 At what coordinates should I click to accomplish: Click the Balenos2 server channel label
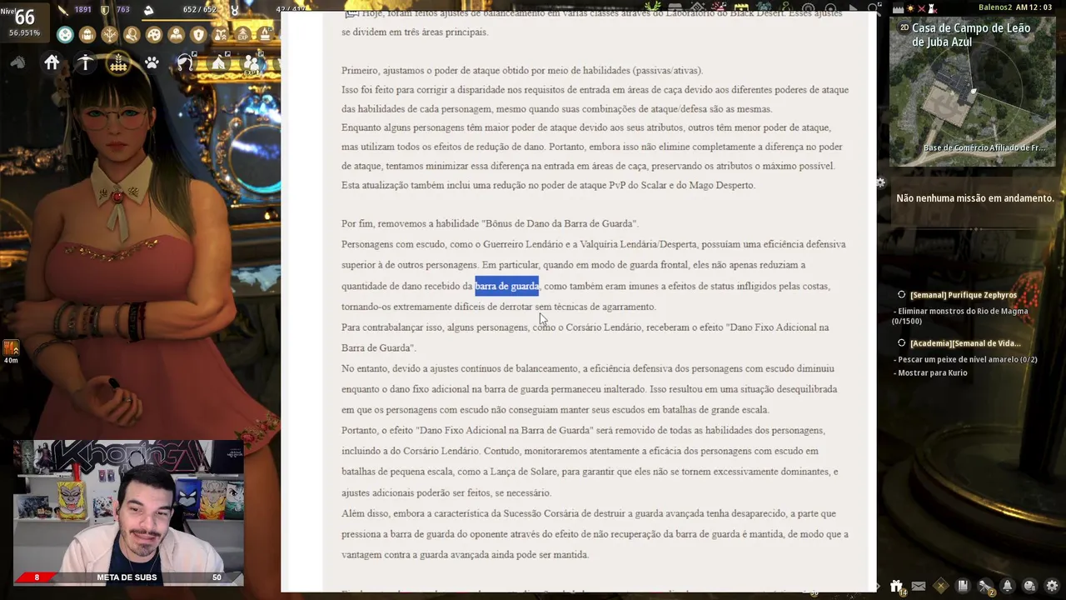click(995, 7)
